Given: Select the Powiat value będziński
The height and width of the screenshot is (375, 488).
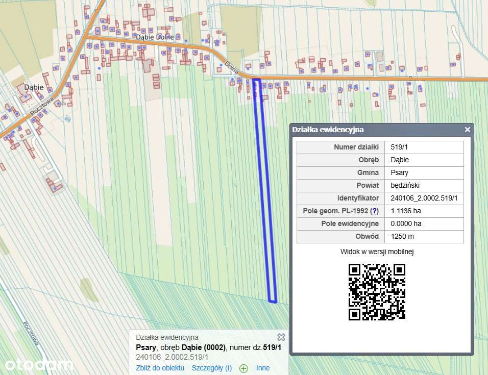Looking at the screenshot, I should 405,185.
